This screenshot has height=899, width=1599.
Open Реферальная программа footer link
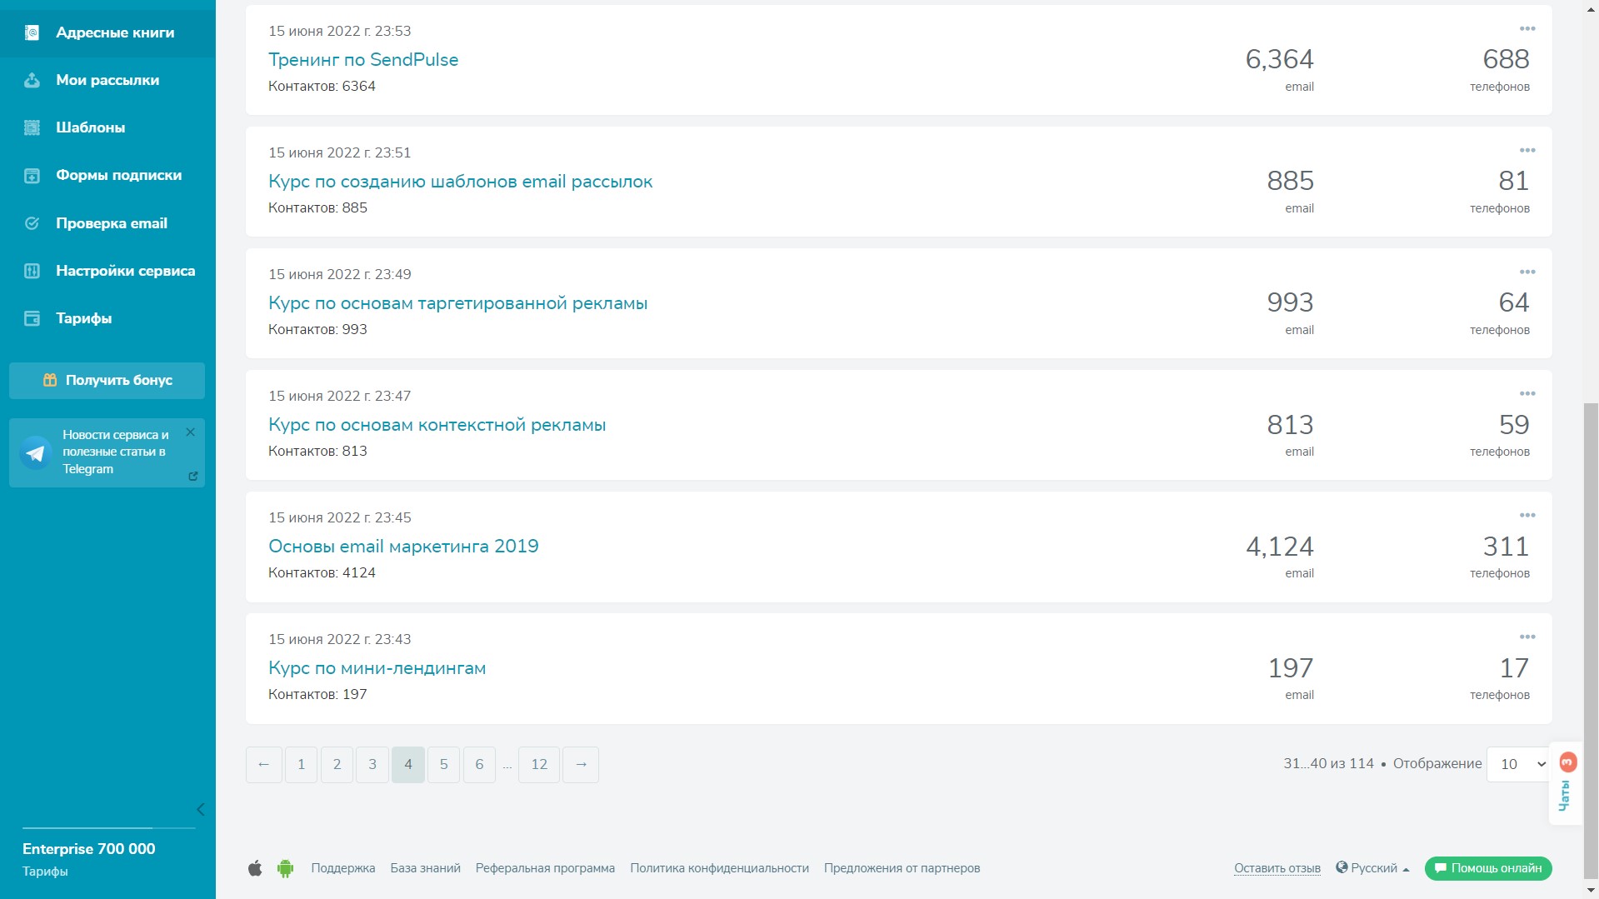pos(545,868)
